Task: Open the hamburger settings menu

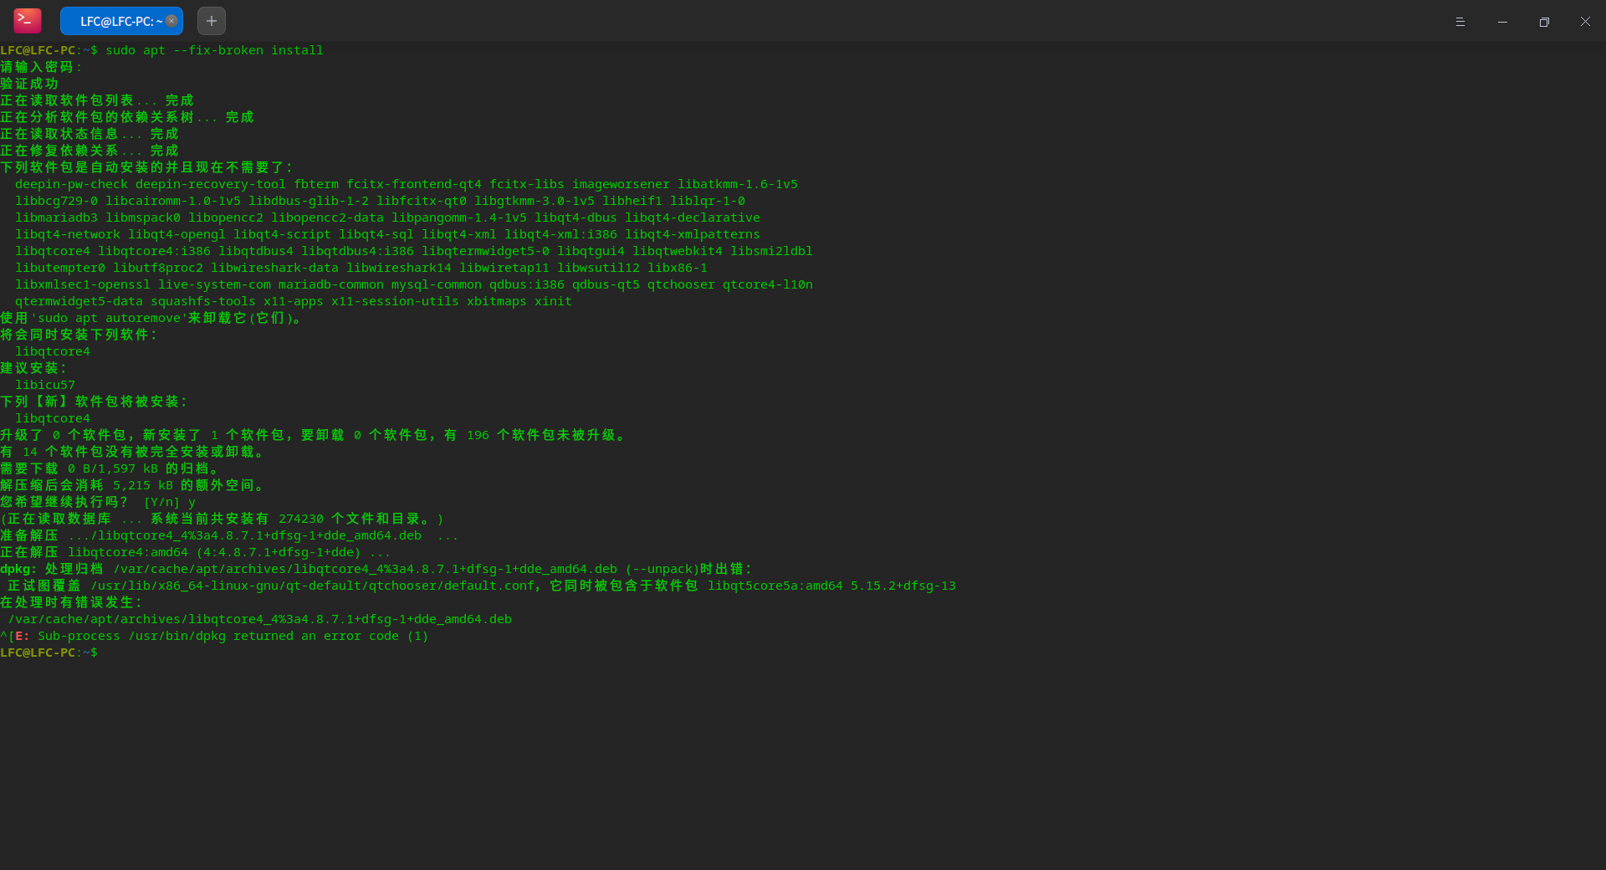Action: click(1460, 21)
